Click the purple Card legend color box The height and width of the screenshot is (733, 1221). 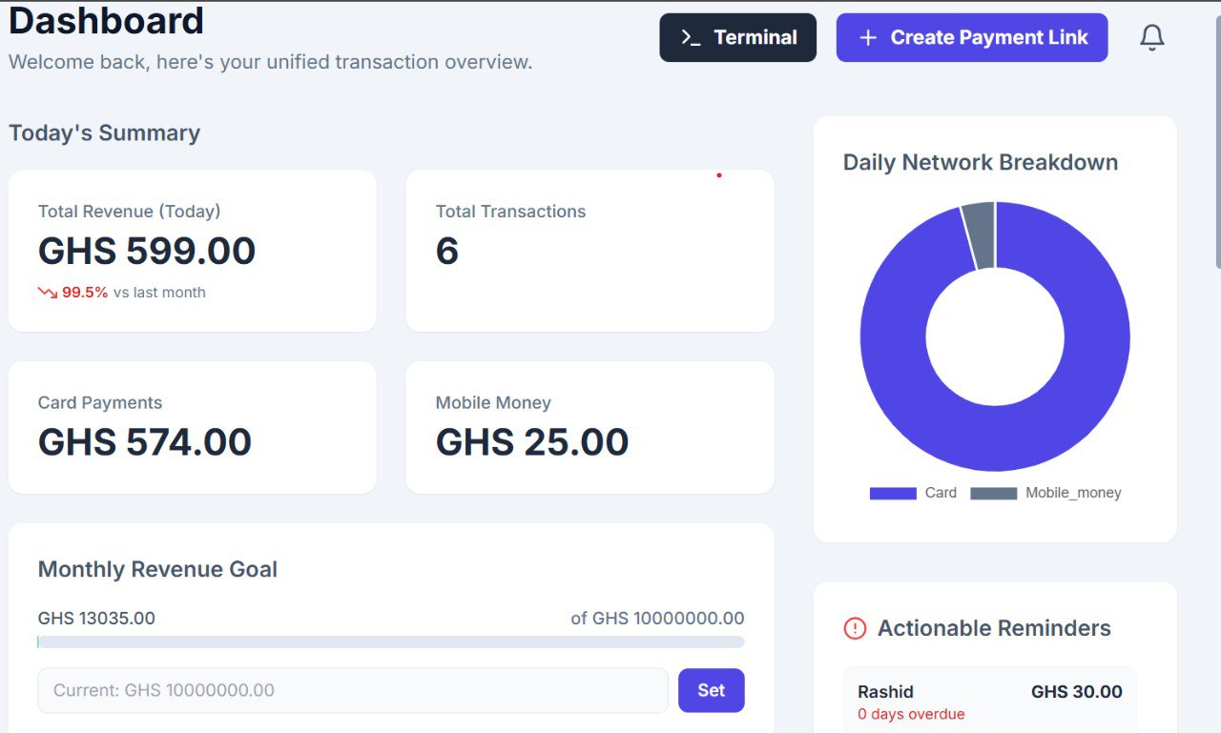point(892,493)
